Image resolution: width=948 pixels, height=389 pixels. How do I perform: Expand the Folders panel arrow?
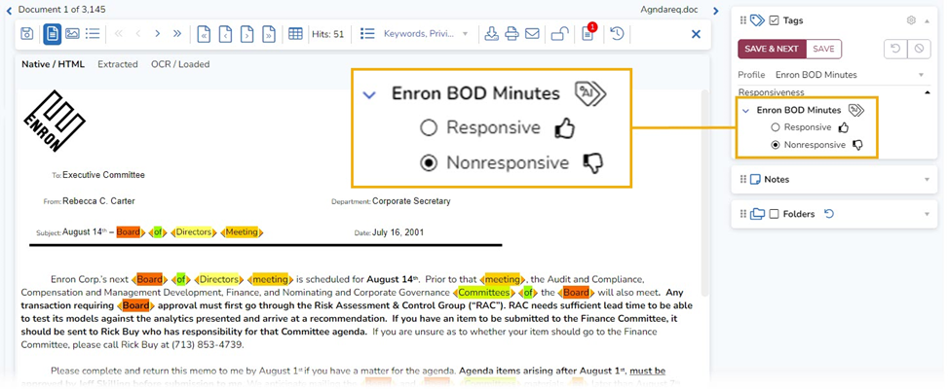(x=927, y=214)
